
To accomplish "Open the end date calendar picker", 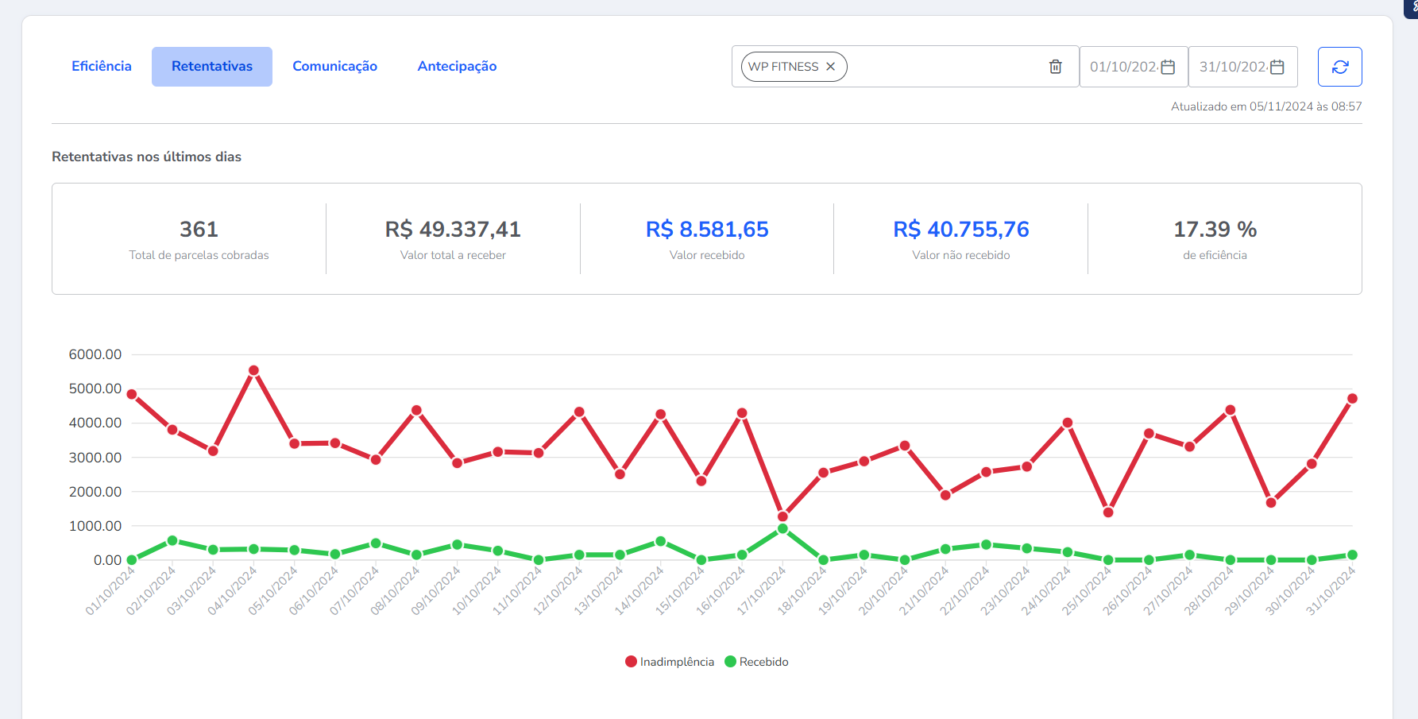I will click(x=1277, y=67).
